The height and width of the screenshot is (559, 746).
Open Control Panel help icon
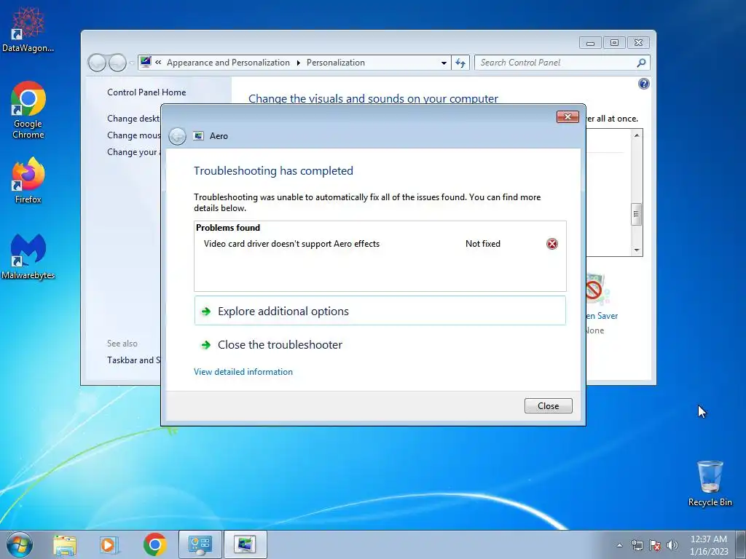(x=644, y=84)
